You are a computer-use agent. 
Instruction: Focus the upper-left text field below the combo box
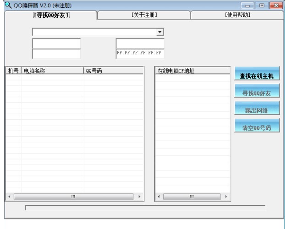click(56, 43)
